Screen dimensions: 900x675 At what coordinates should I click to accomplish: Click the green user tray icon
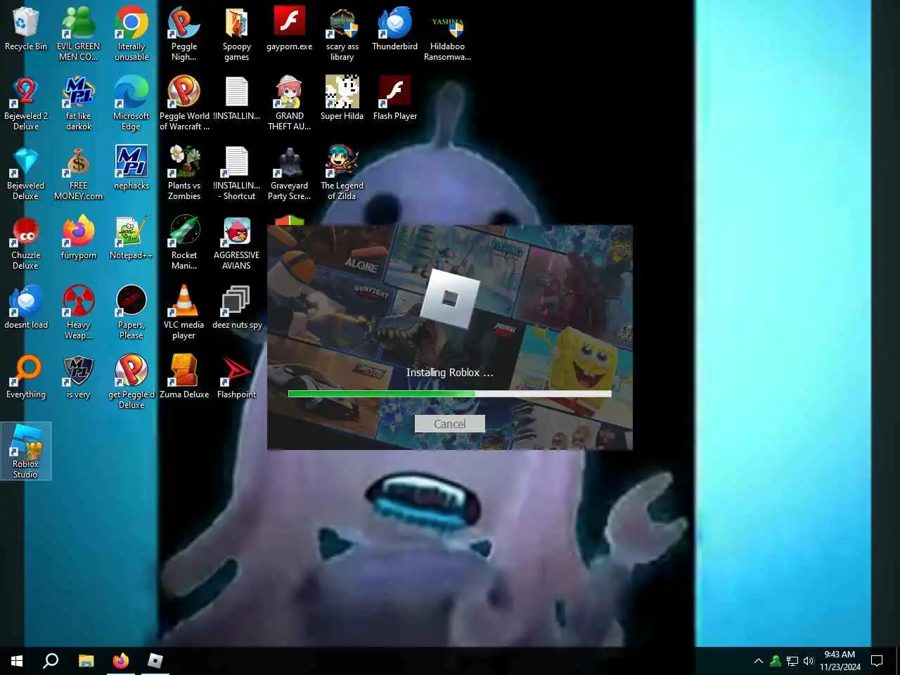(x=775, y=660)
